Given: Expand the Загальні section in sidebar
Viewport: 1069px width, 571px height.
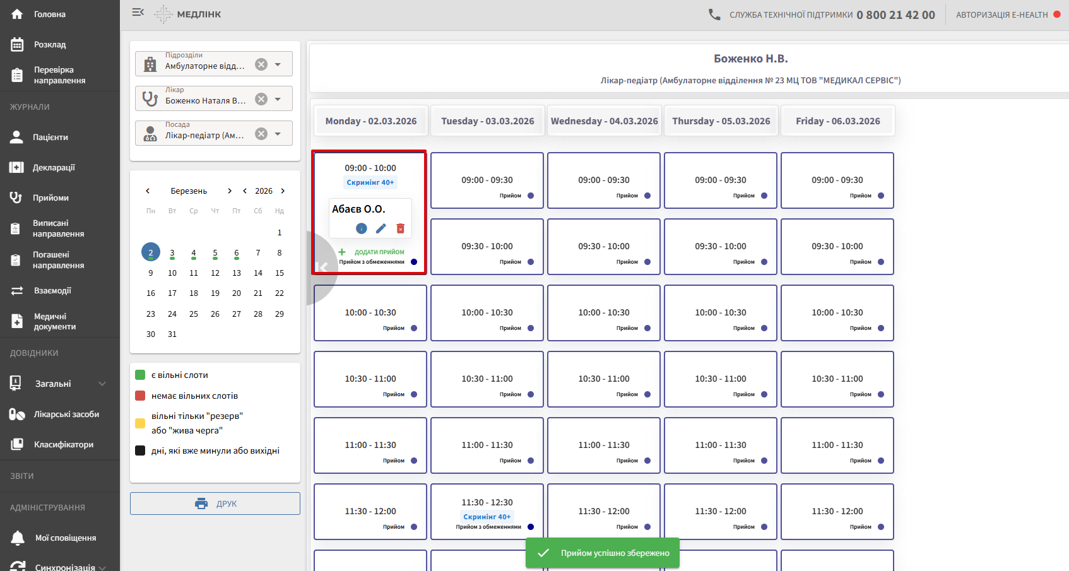Looking at the screenshot, I should 102,384.
